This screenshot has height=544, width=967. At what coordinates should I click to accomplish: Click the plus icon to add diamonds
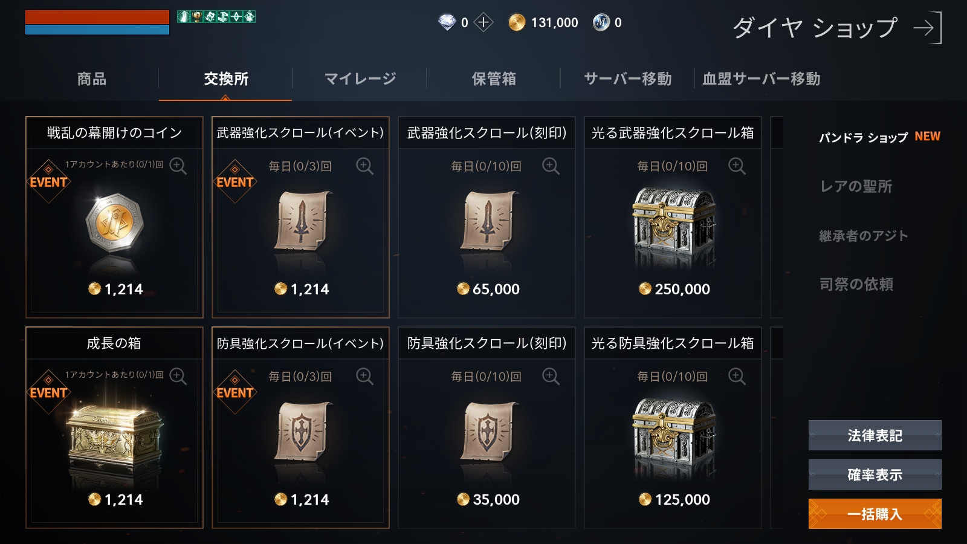pyautogui.click(x=483, y=23)
